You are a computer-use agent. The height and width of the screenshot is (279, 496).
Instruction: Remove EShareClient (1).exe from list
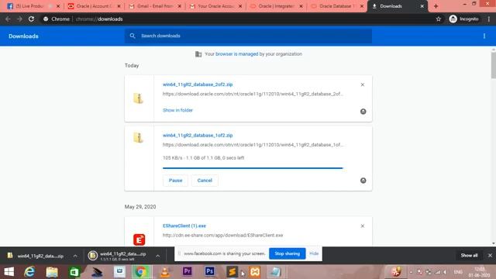(363, 226)
